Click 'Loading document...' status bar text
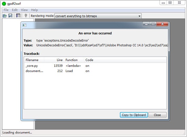 coord(17,133)
